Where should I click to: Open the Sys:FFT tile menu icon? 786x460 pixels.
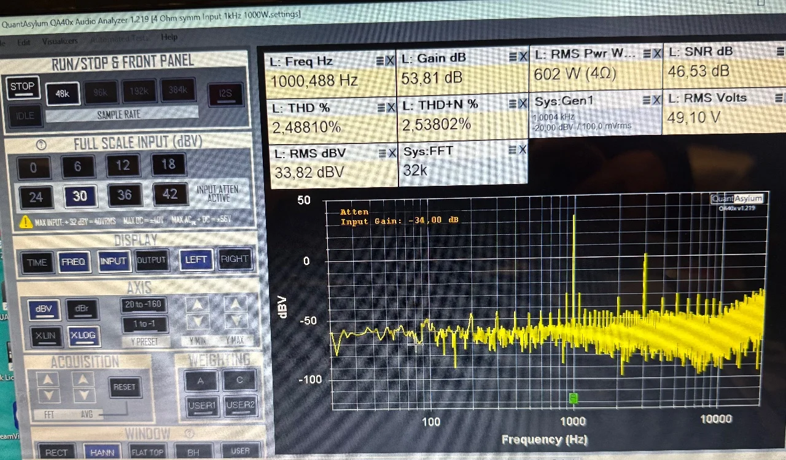point(512,149)
